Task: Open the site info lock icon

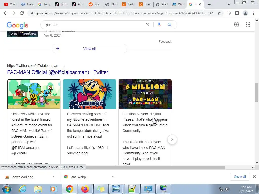Action: click(32, 13)
